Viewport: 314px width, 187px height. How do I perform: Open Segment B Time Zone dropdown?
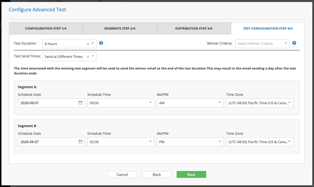pyautogui.click(x=260, y=142)
